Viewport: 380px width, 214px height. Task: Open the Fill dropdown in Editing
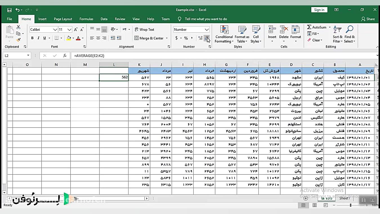point(313,34)
